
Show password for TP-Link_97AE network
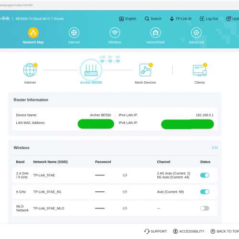(x=125, y=175)
